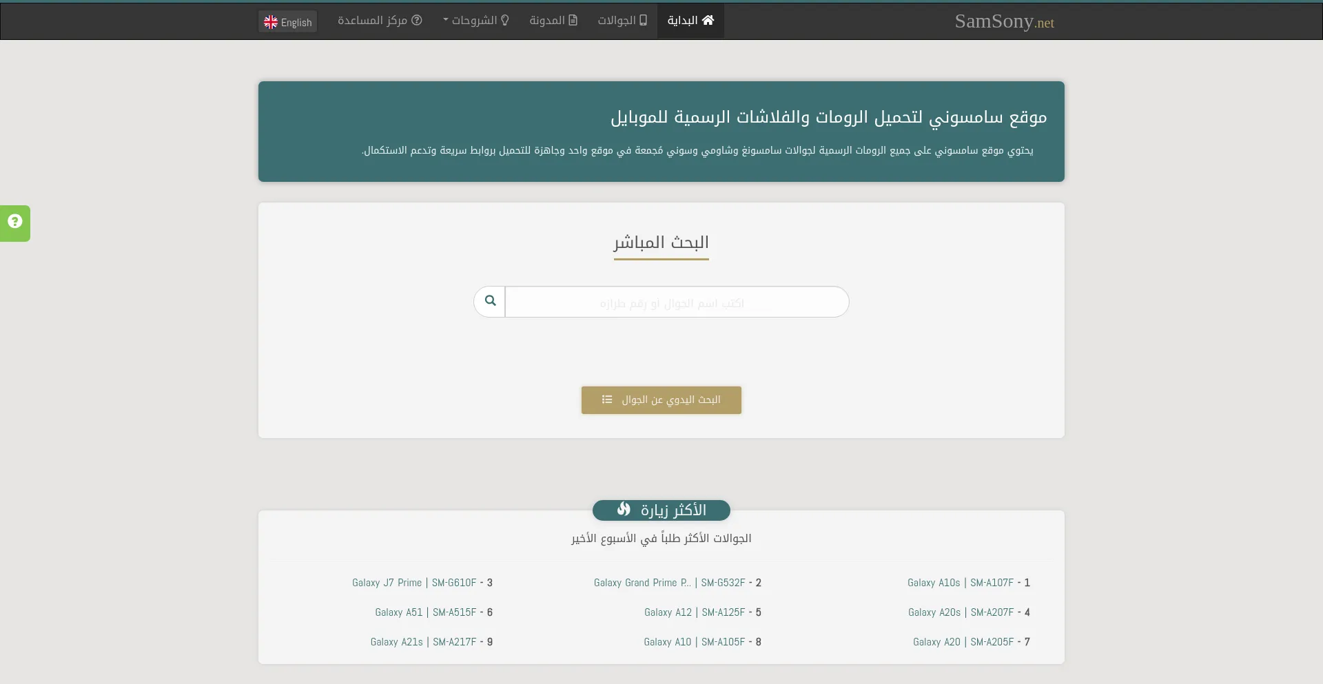Click the UK flag icon

(271, 22)
